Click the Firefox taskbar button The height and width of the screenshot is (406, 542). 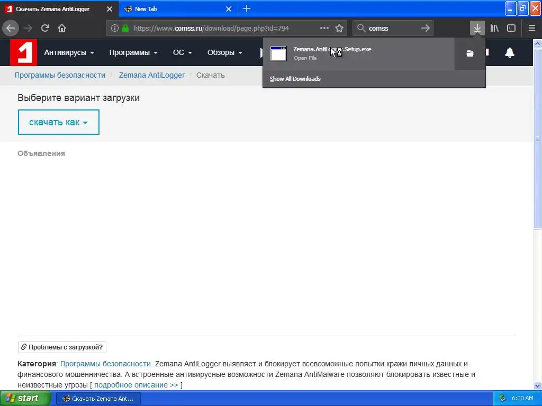[x=98, y=399]
